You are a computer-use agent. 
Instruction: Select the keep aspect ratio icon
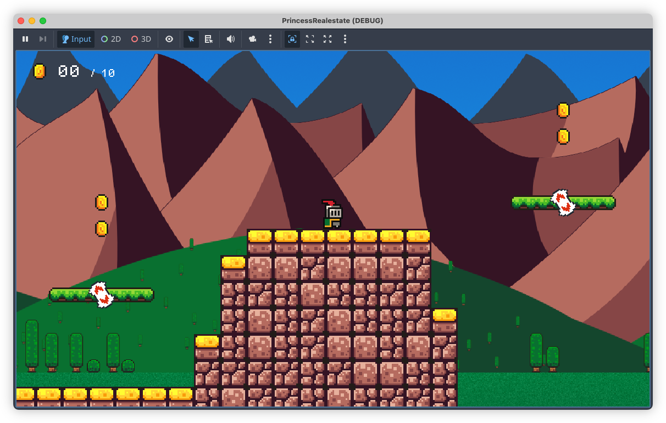tap(310, 39)
